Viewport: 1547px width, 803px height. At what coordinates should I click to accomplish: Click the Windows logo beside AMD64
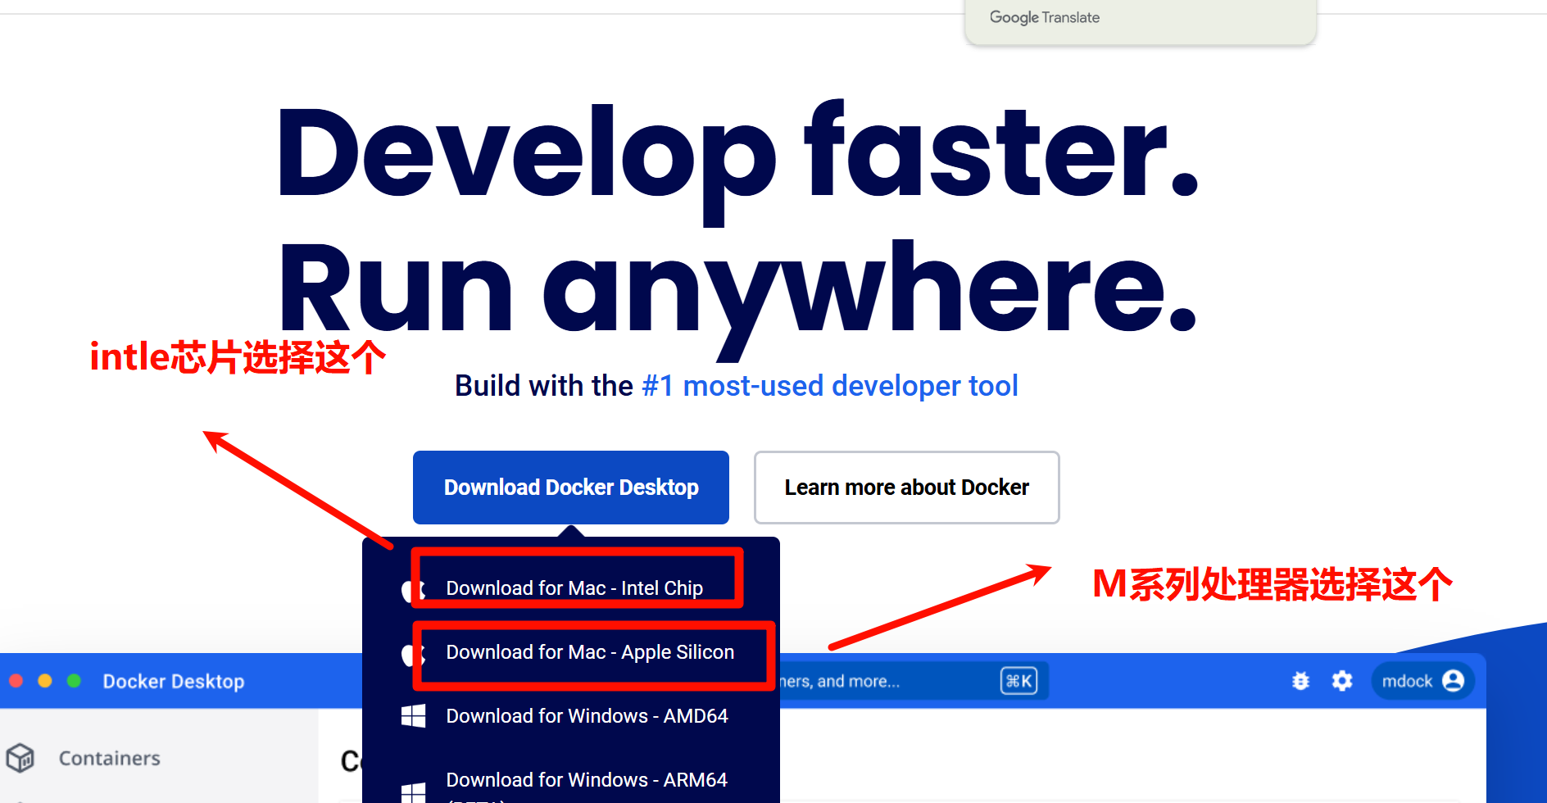click(414, 716)
